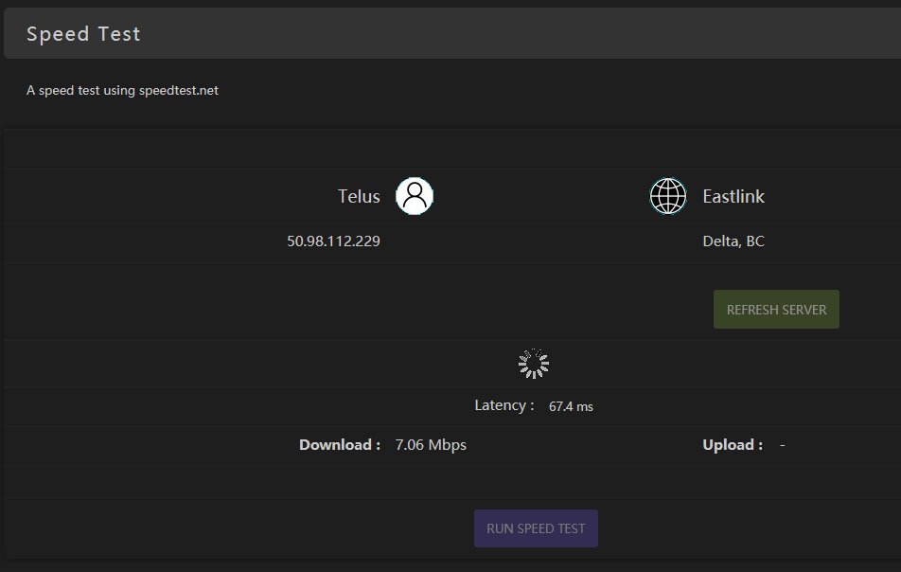Viewport: 901px width, 572px height.
Task: Click the Eastlink globe server icon
Action: click(x=668, y=196)
